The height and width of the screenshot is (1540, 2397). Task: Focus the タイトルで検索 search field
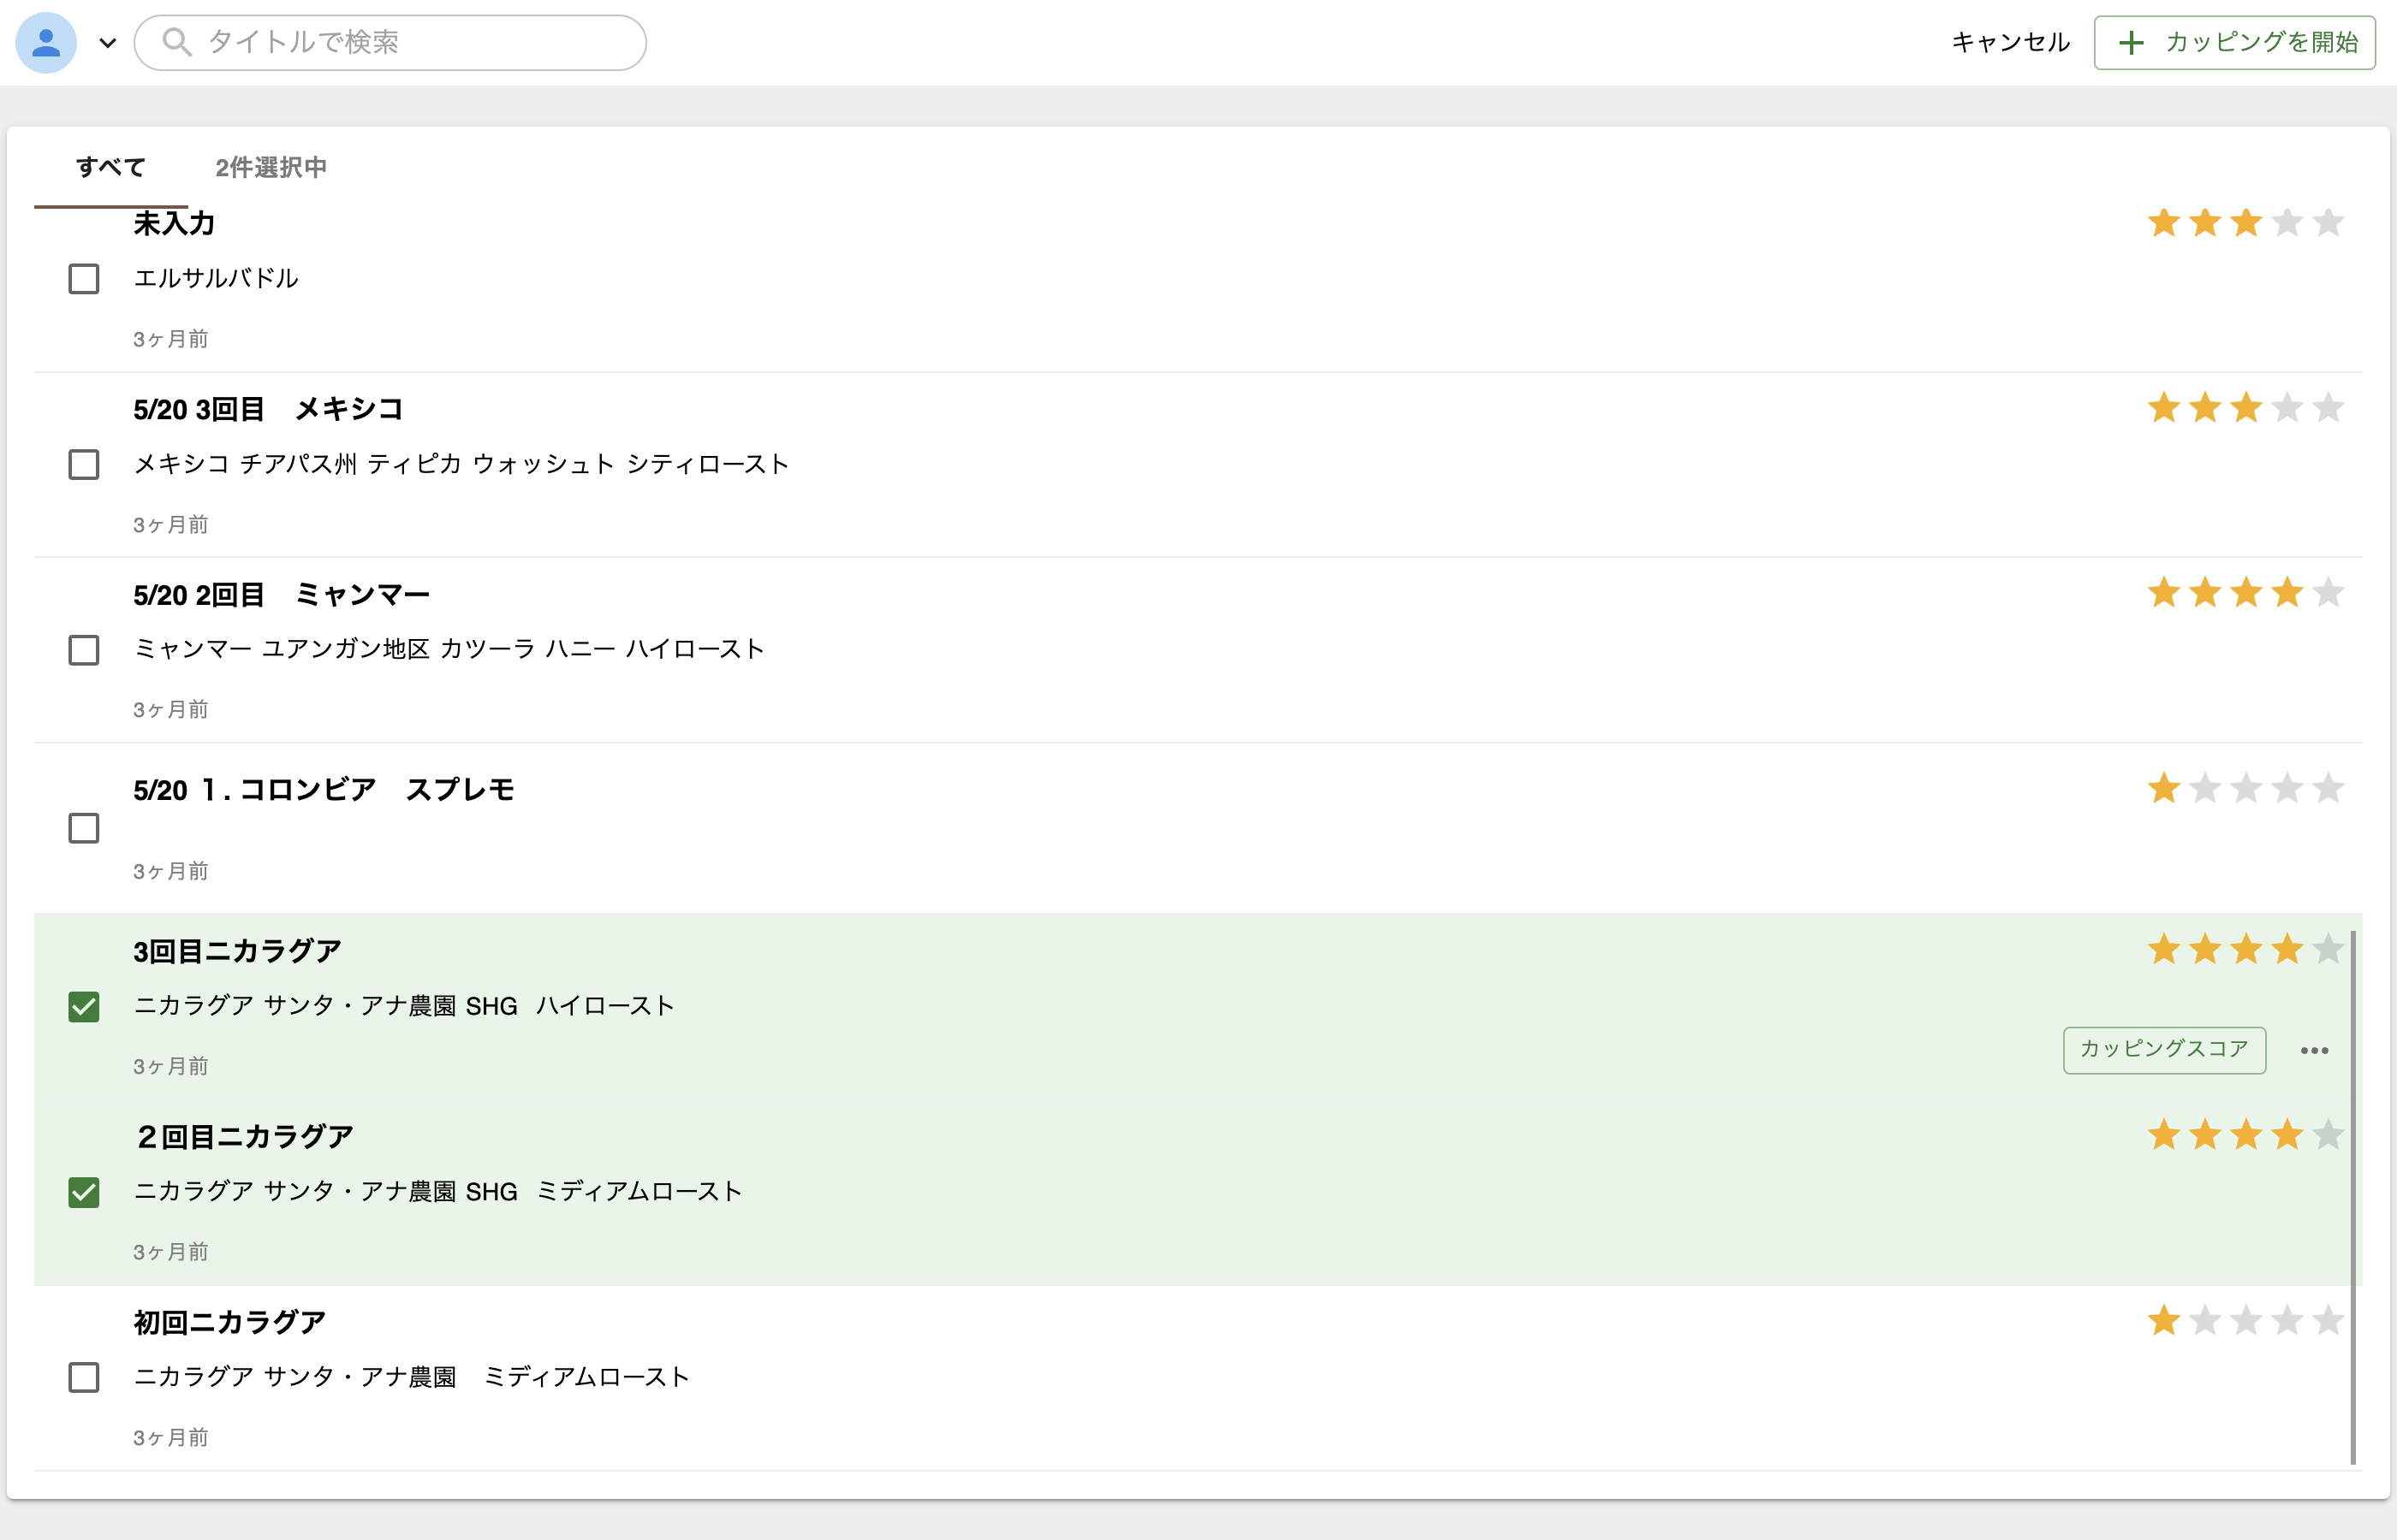420,42
